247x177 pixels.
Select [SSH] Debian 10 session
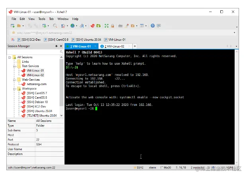click(x=37, y=102)
